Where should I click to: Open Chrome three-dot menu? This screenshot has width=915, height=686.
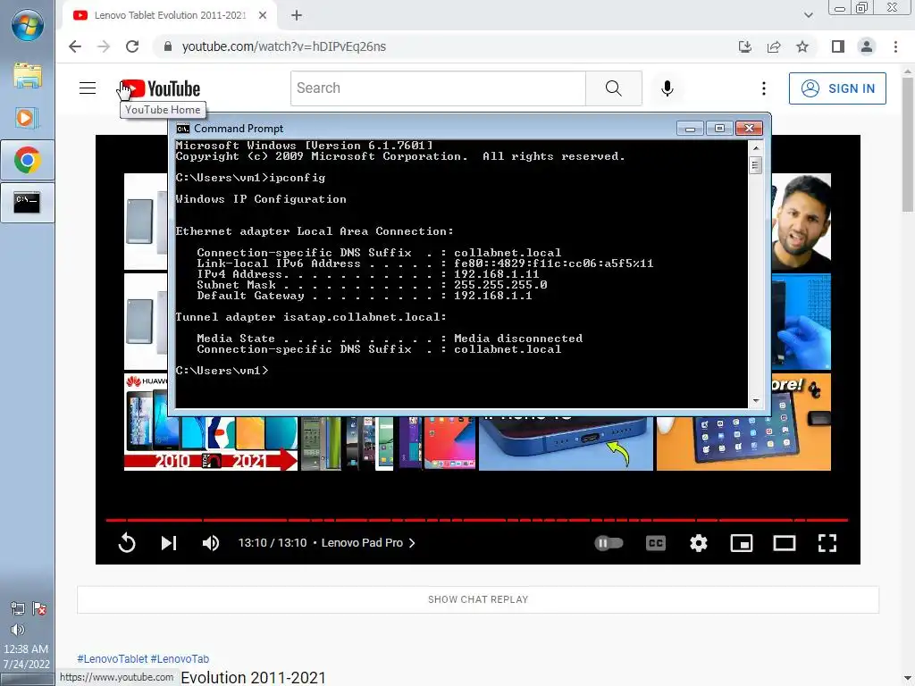point(895,46)
